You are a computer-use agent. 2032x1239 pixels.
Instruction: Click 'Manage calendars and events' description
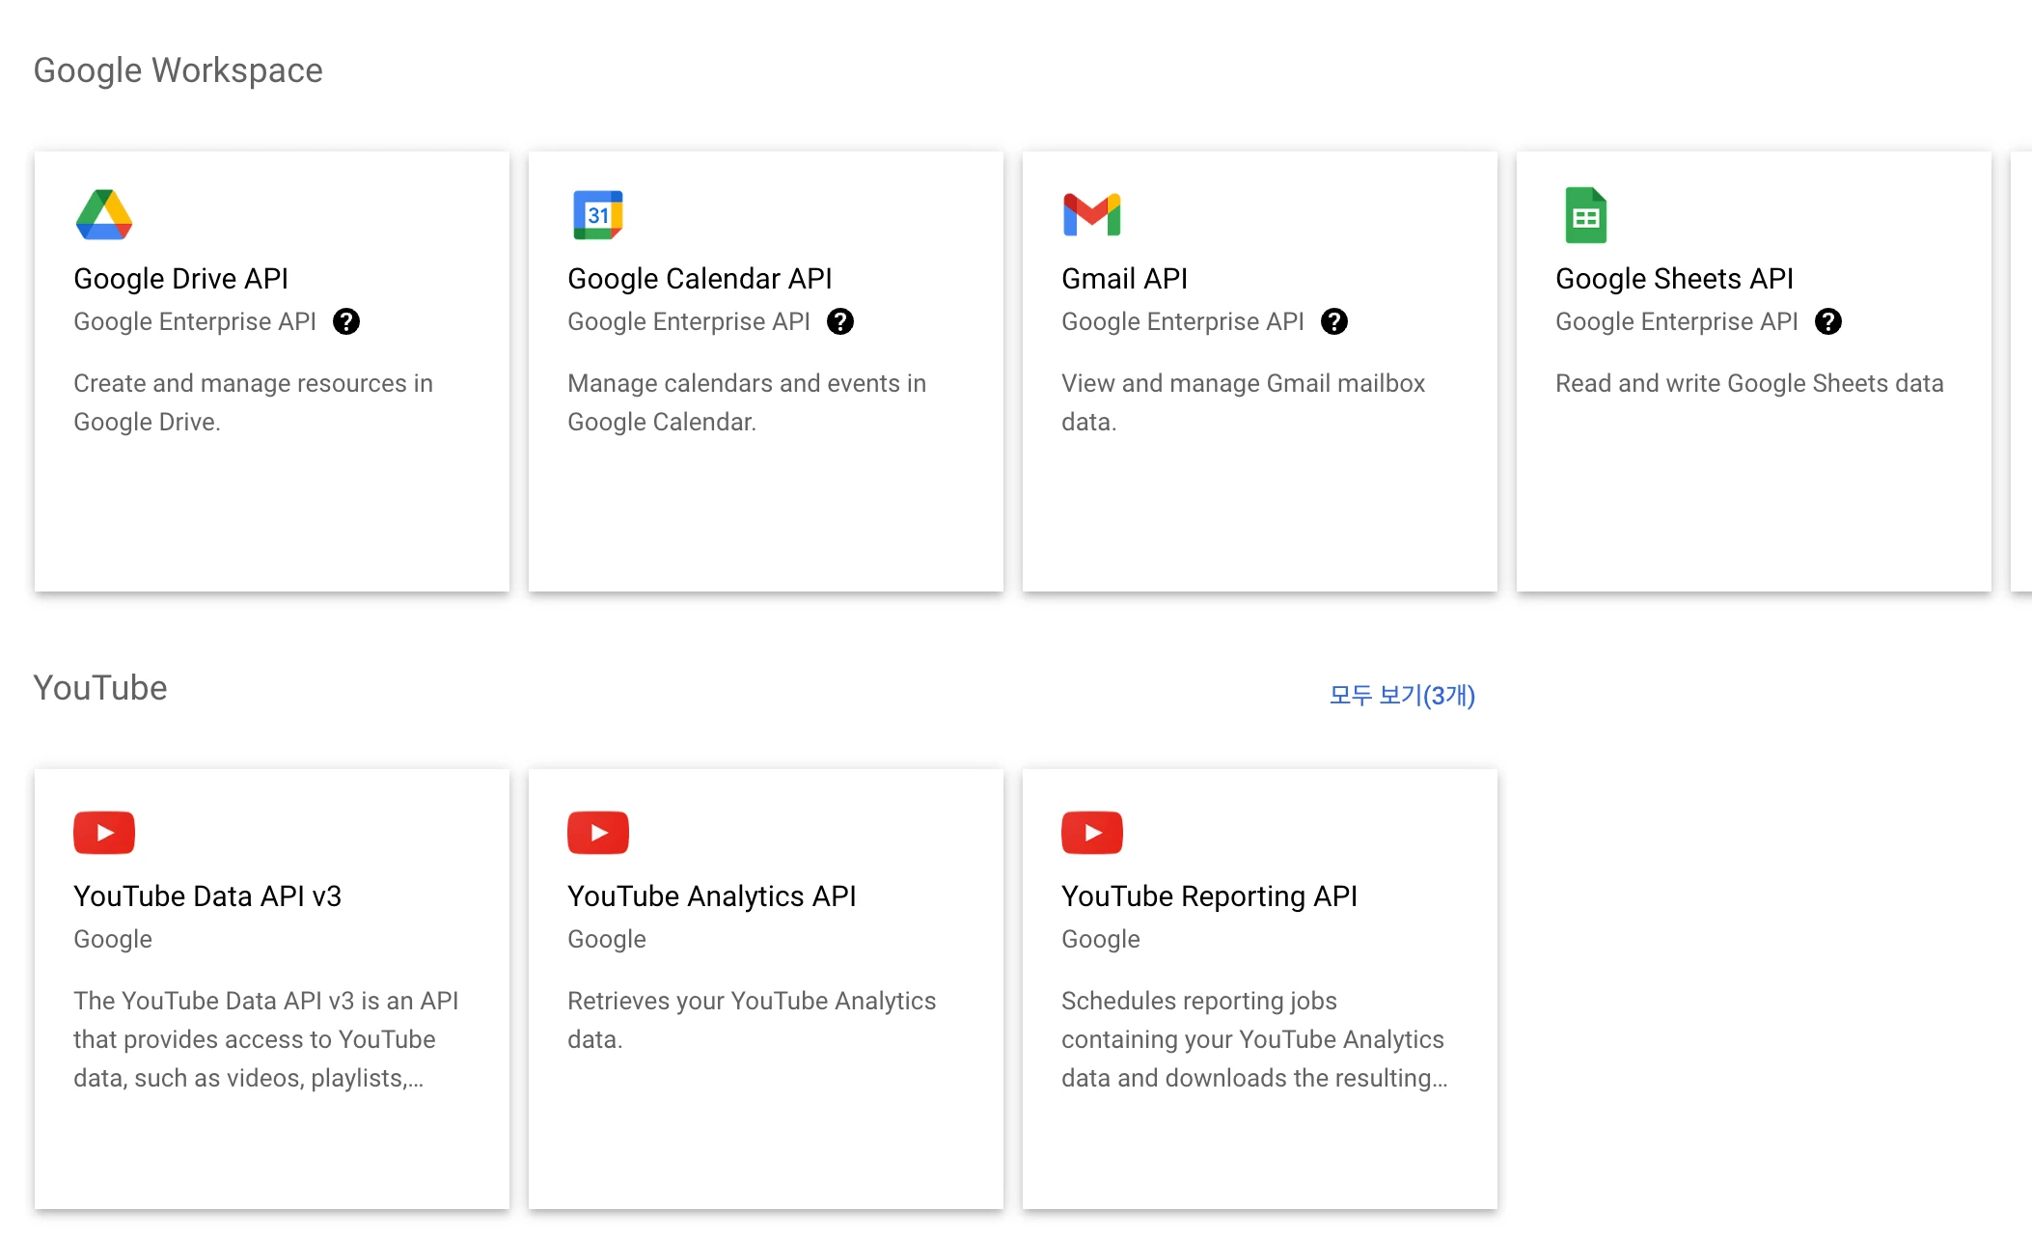tap(747, 402)
